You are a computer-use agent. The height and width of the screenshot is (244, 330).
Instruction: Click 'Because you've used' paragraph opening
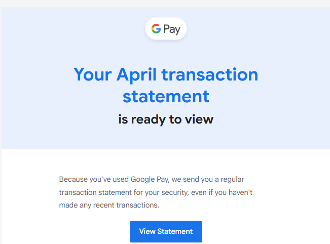(x=94, y=179)
